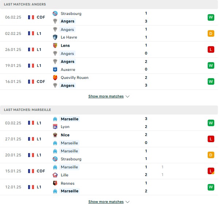Click the French flag on the 19.01.25 row
The image size is (219, 208).
click(x=31, y=65)
